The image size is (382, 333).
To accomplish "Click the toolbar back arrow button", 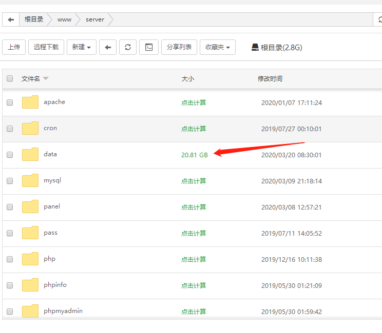I will 108,47.
